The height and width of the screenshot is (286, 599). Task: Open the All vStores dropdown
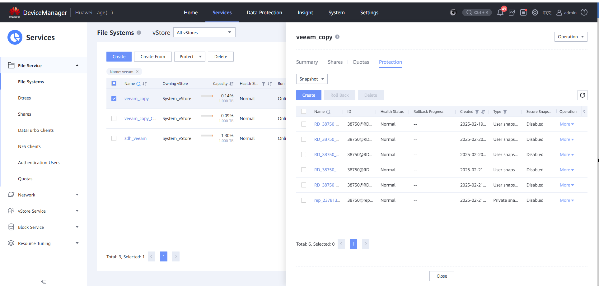pyautogui.click(x=204, y=33)
